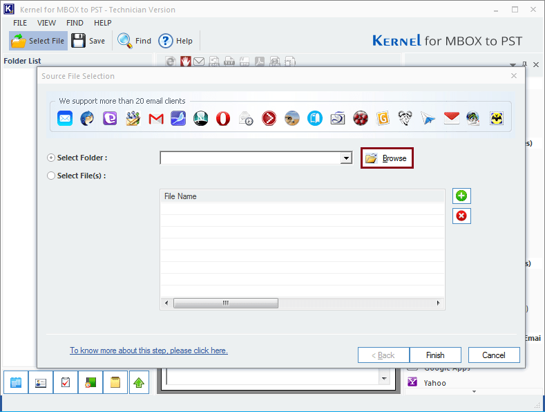
Task: Click the Finish button
Action: coord(435,355)
